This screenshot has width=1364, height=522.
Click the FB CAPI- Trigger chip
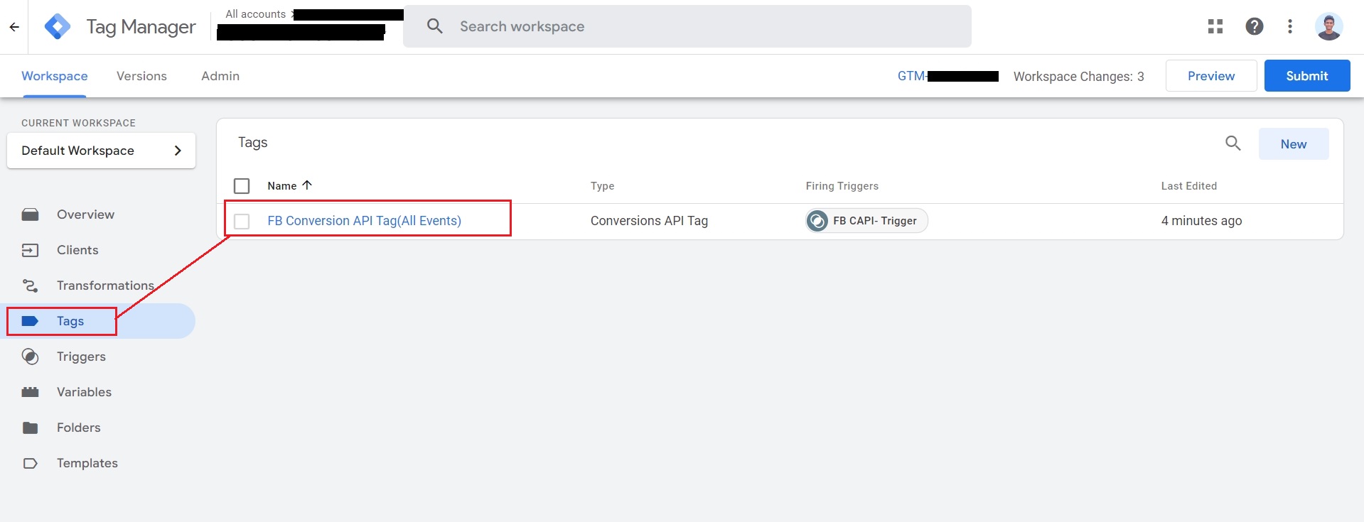tap(866, 221)
